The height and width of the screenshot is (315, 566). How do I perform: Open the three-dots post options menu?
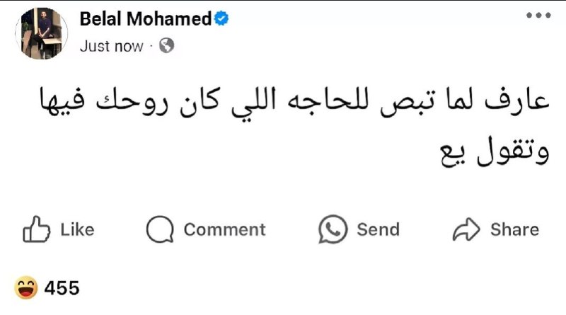click(538, 15)
